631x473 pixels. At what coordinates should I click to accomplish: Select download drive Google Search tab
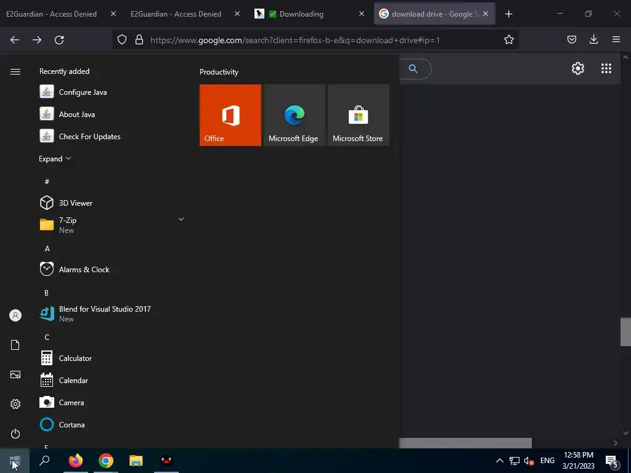tap(434, 14)
